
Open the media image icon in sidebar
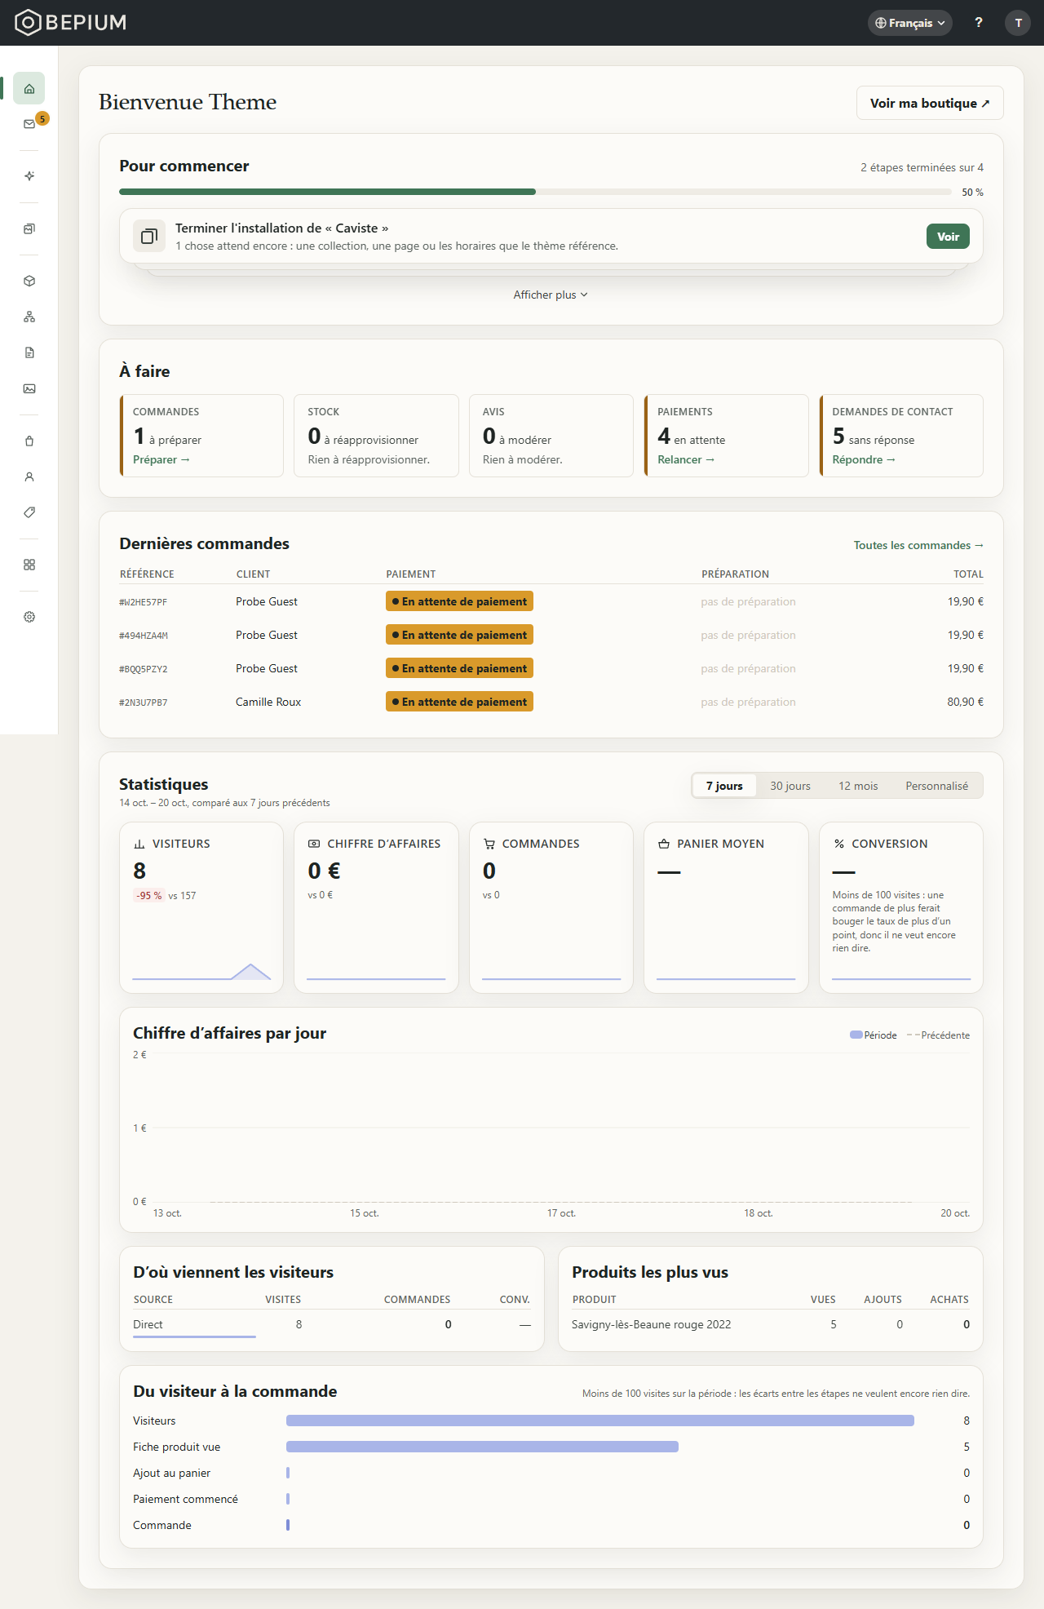point(29,388)
